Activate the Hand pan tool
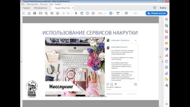The height and width of the screenshot is (107, 190). tap(82, 13)
